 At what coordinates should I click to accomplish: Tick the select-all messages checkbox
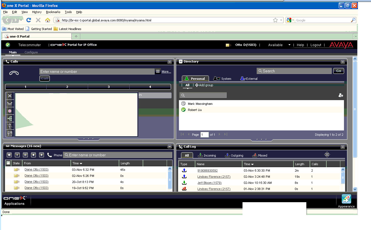pyautogui.click(x=8, y=163)
